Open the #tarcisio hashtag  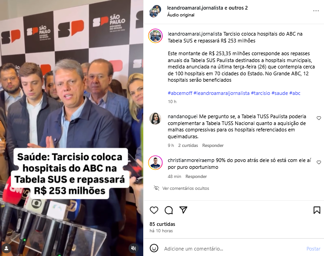pos(260,93)
